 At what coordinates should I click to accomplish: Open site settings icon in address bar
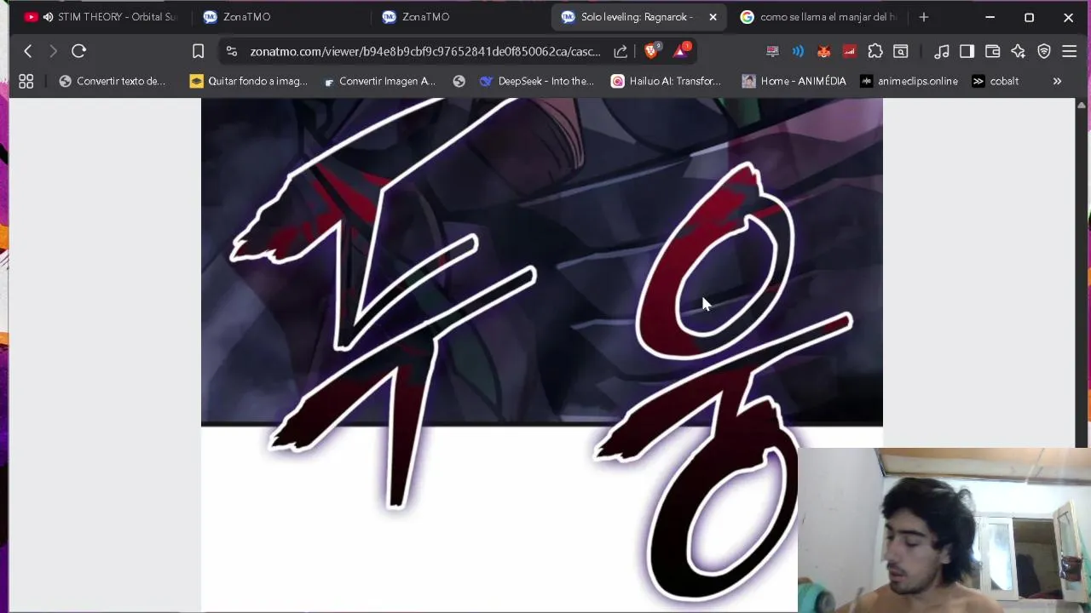tap(232, 51)
